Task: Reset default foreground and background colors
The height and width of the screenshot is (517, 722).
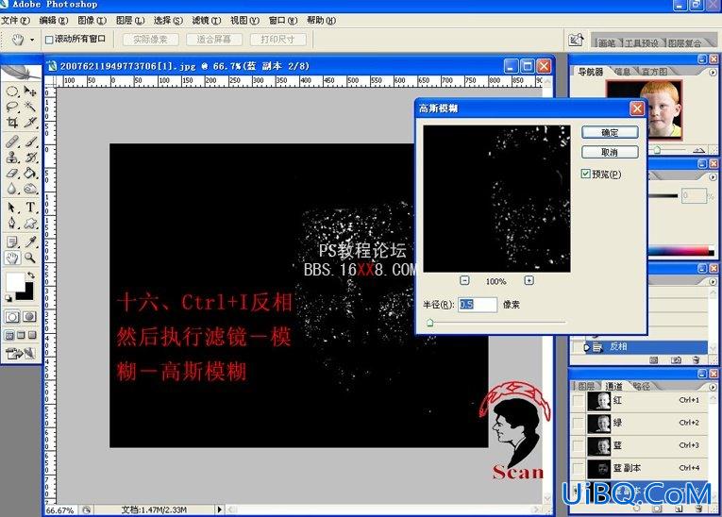Action: (x=8, y=298)
